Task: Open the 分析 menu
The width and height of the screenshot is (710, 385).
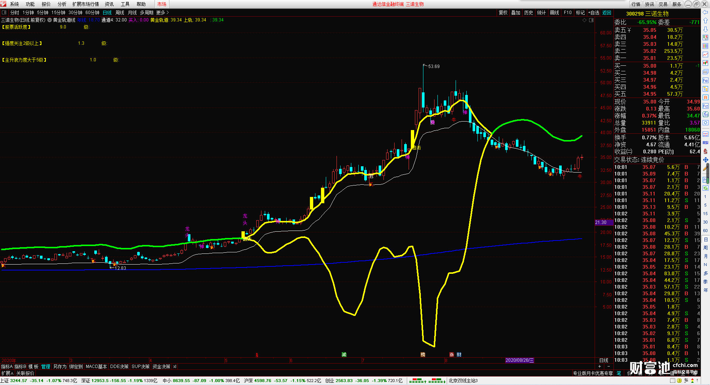Action: (62, 4)
